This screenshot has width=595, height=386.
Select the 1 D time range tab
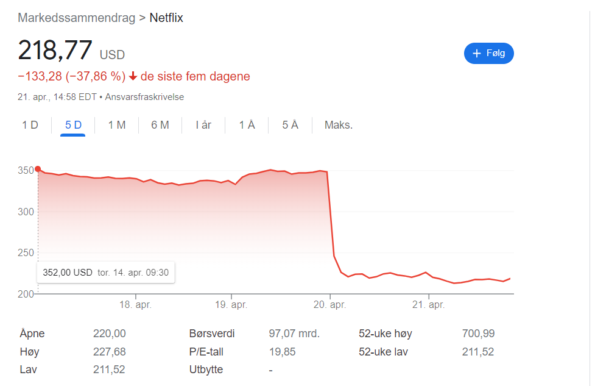click(30, 125)
